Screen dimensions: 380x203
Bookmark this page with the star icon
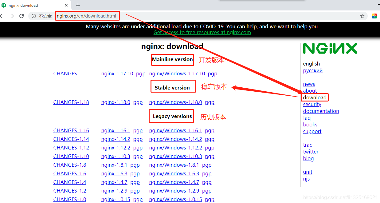click(362, 16)
